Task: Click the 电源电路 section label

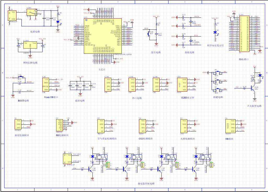Action: [35, 32]
